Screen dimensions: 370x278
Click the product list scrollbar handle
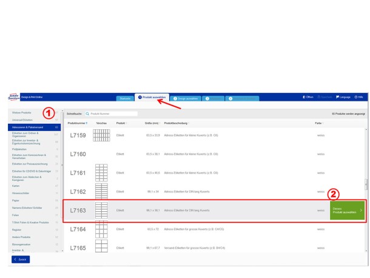click(366, 185)
